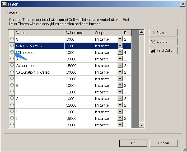Confirm the dialog with OK
This screenshot has width=187, height=152.
[x=133, y=143]
